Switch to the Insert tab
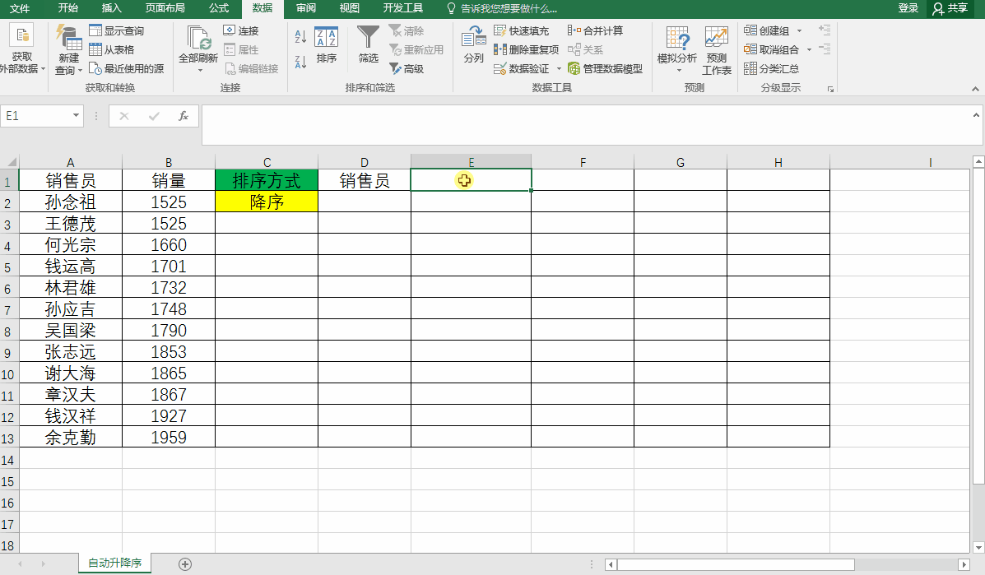This screenshot has height=575, width=985. (111, 8)
